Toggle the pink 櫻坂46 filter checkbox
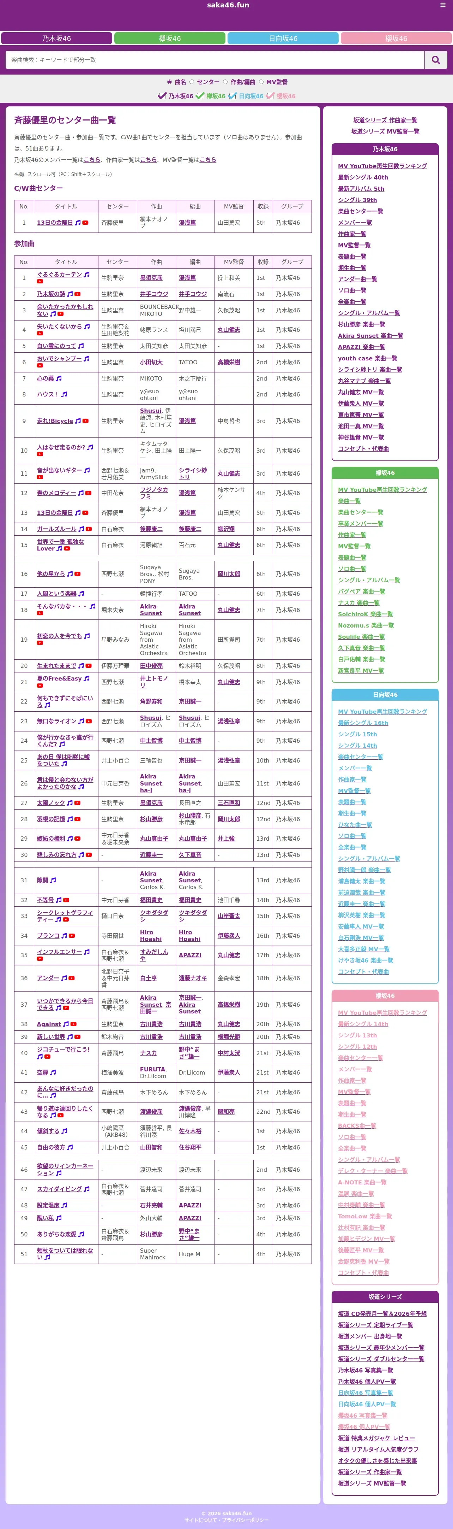The height and width of the screenshot is (1529, 453). [x=270, y=95]
